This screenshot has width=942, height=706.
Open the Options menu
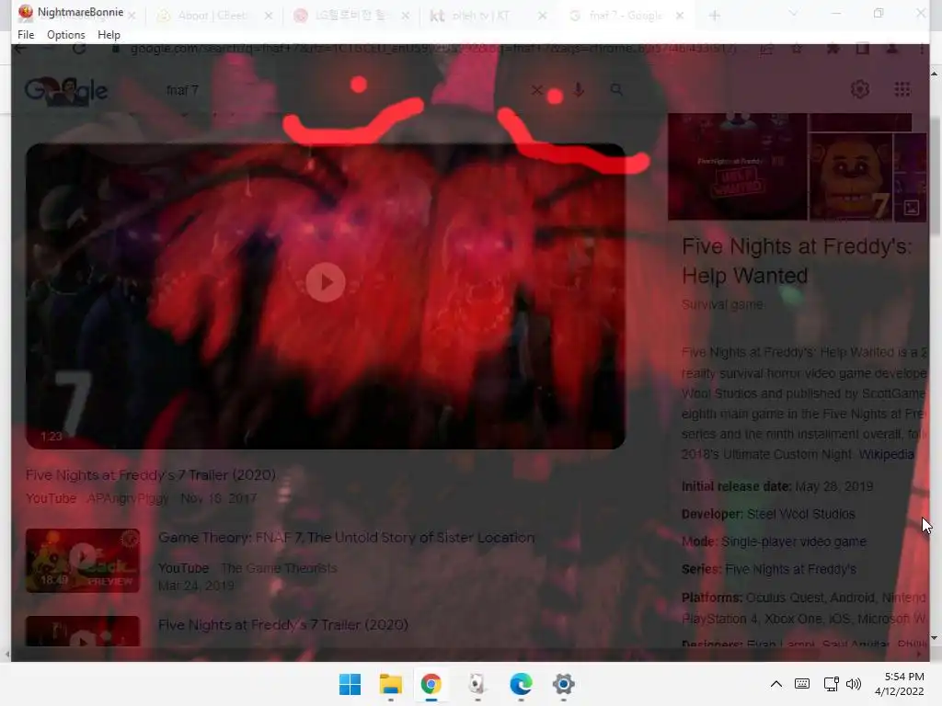pos(66,35)
